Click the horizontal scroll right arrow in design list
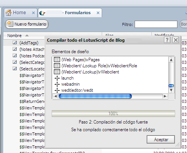 (165, 96)
